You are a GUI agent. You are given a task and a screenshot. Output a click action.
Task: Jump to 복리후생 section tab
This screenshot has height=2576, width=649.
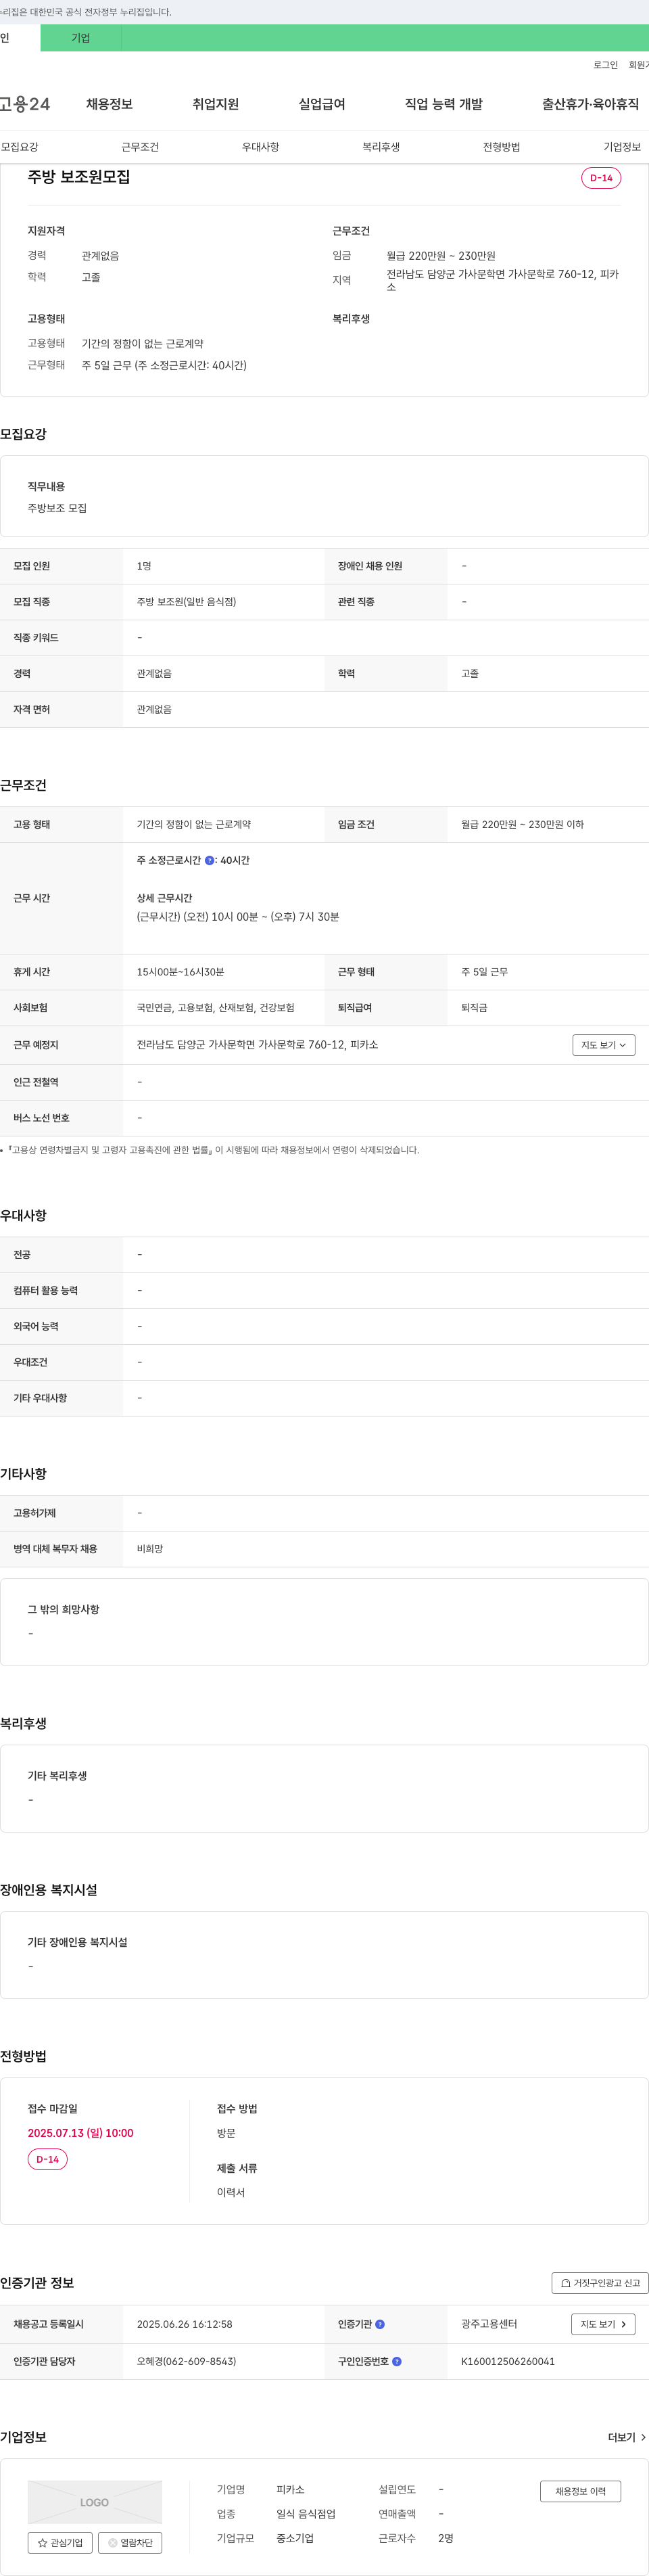381,147
